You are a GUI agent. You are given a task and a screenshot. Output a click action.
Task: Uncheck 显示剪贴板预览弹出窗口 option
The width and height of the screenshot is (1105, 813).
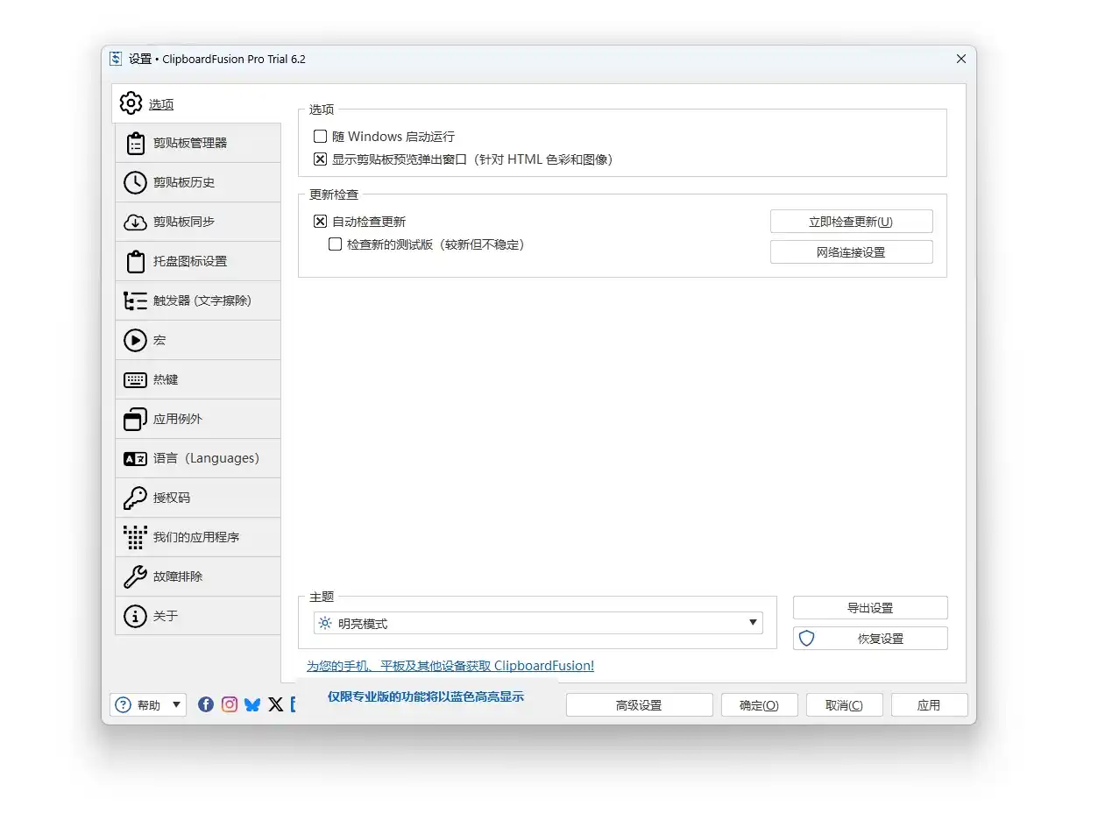click(320, 159)
